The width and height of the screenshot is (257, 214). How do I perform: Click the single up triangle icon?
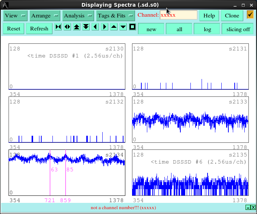point(114,27)
